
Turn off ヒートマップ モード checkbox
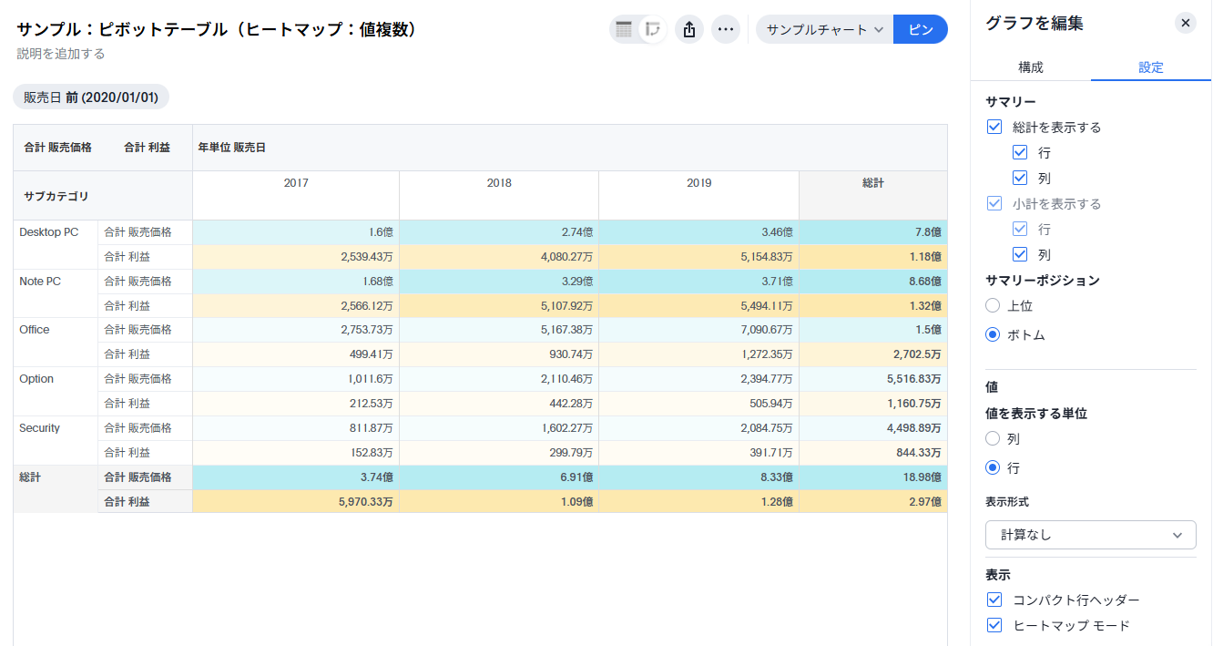point(994,625)
